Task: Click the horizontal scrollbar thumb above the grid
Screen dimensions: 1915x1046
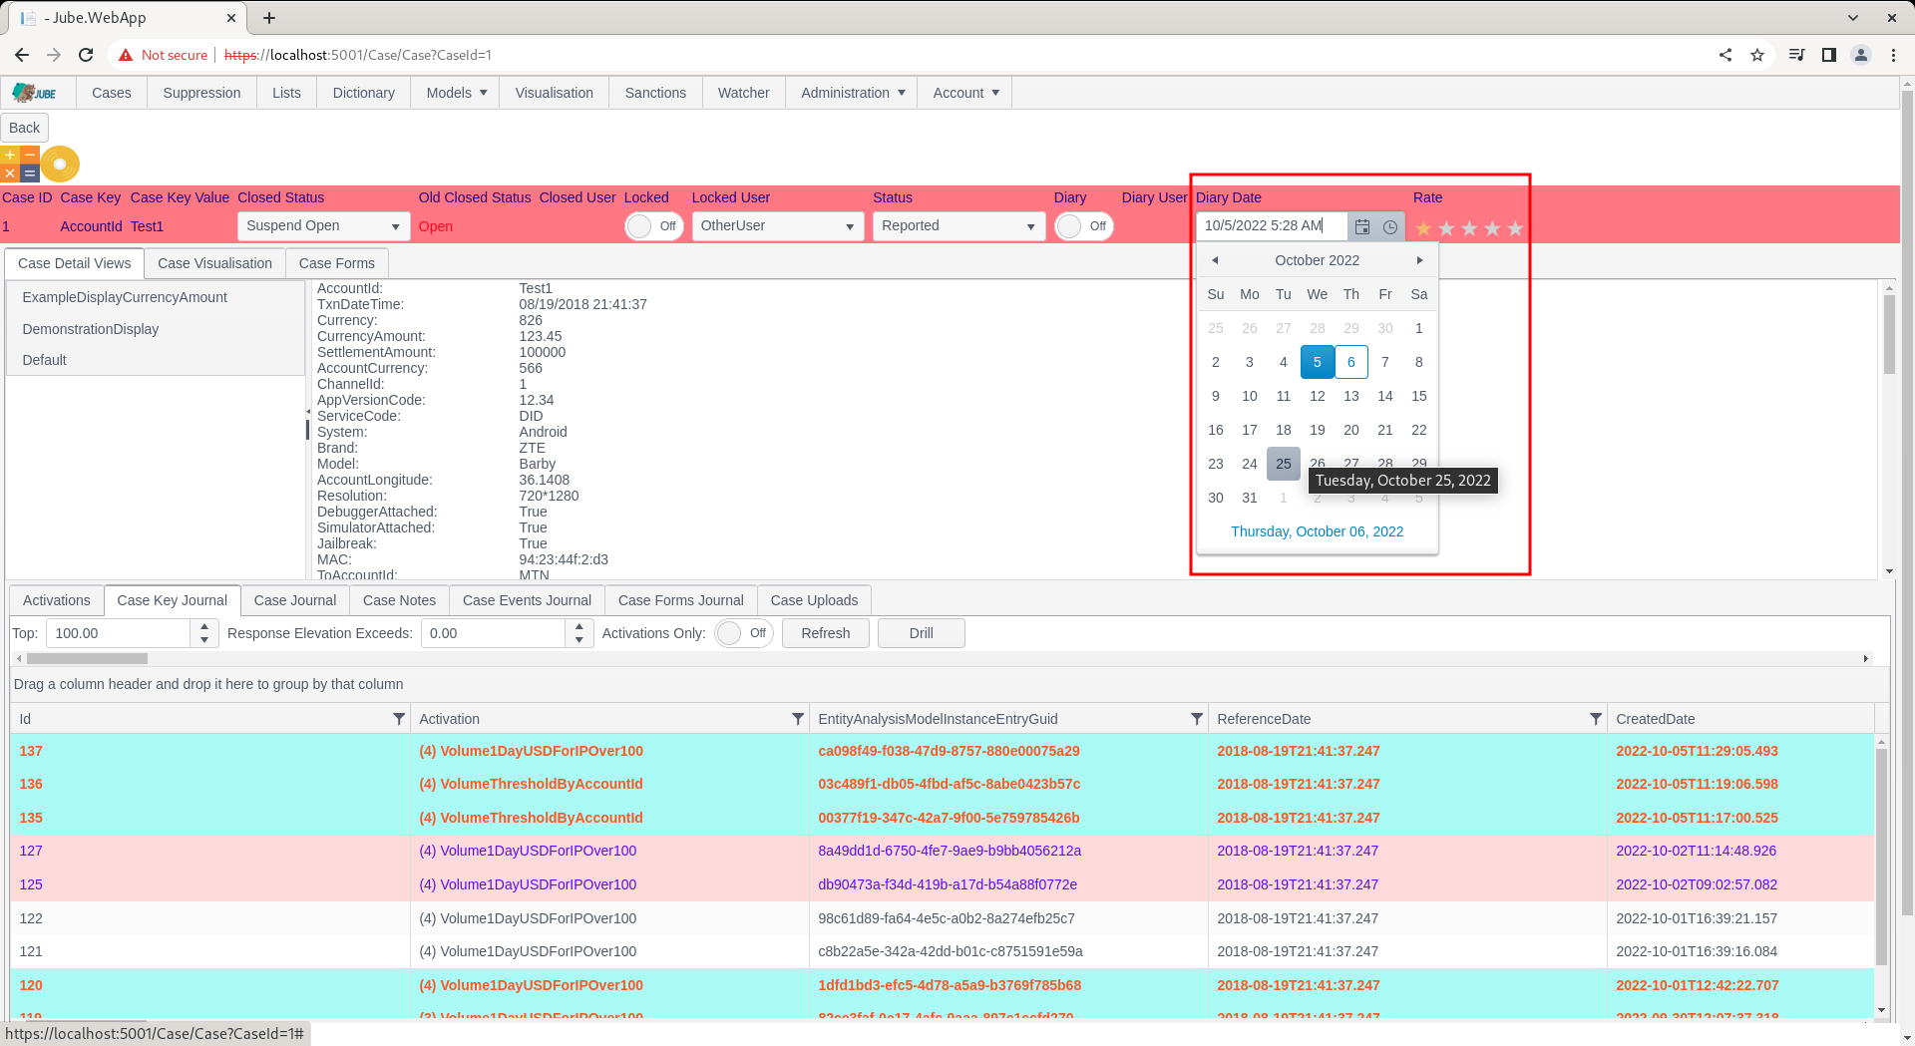Action: (x=88, y=659)
